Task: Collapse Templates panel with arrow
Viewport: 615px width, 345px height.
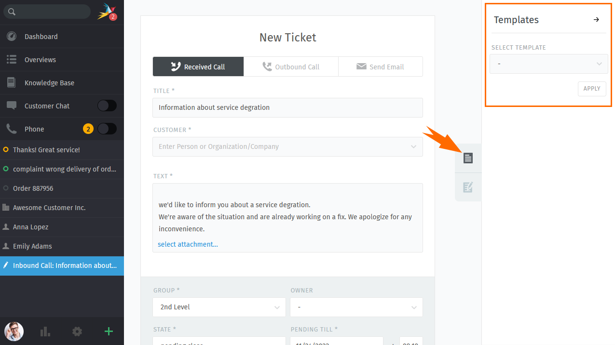Action: [596, 20]
